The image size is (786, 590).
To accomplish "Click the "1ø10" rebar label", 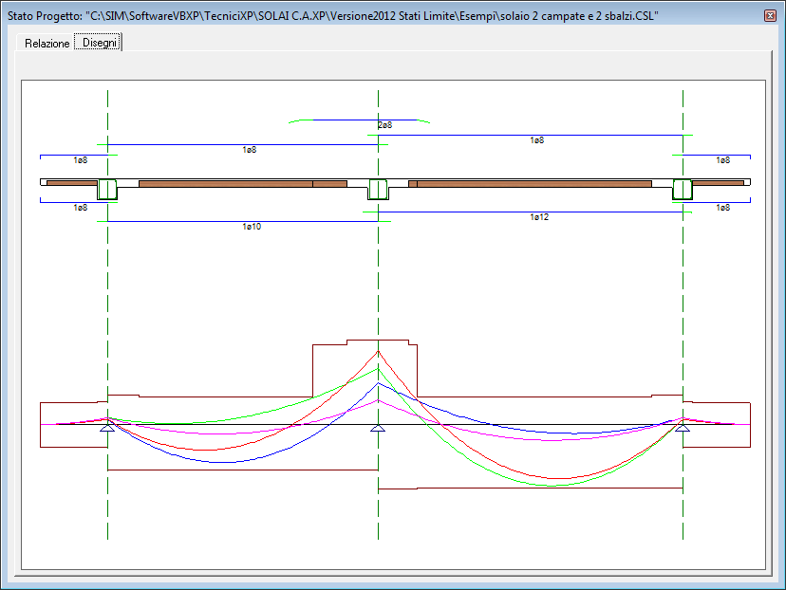I will tap(252, 227).
